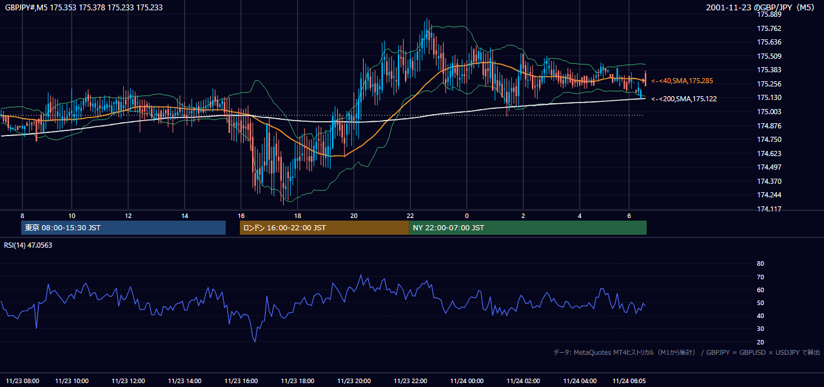The image size is (824, 387).
Task: Click the 11/23 12:00 time label
Action: point(128,381)
